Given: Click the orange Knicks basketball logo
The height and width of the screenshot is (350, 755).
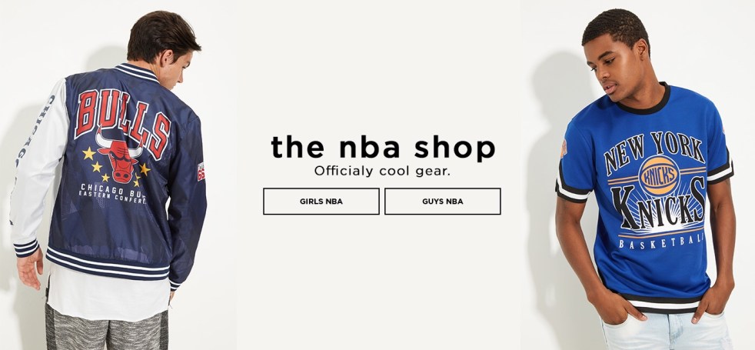Looking at the screenshot, I should coord(659,175).
